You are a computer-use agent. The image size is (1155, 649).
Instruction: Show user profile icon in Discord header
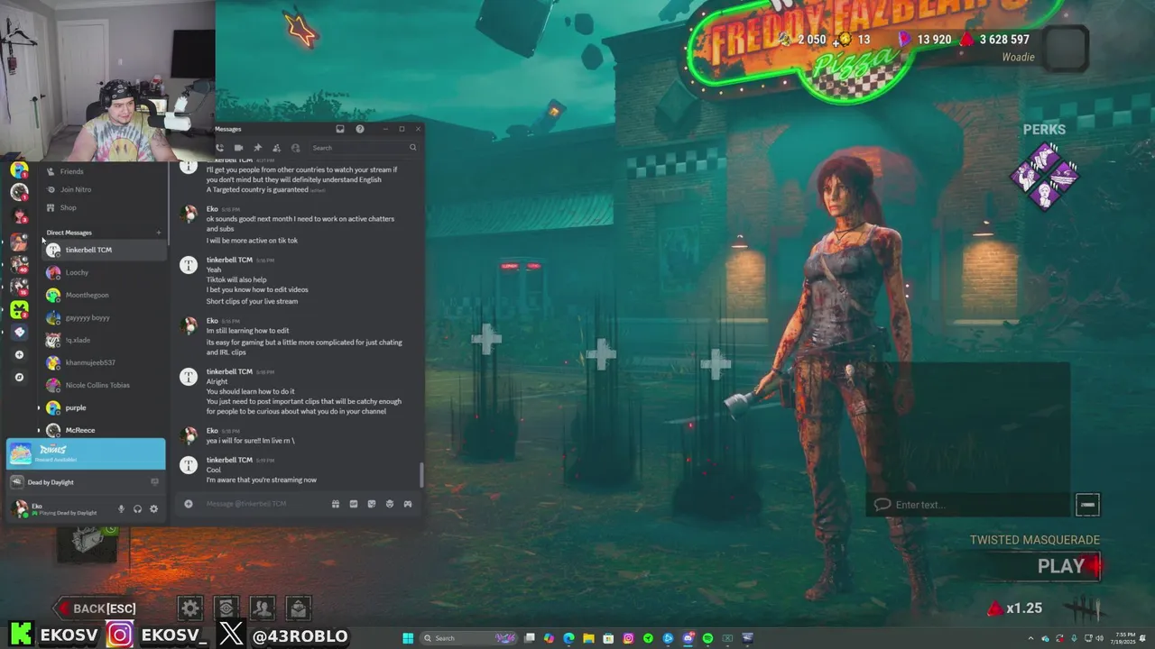pos(295,148)
